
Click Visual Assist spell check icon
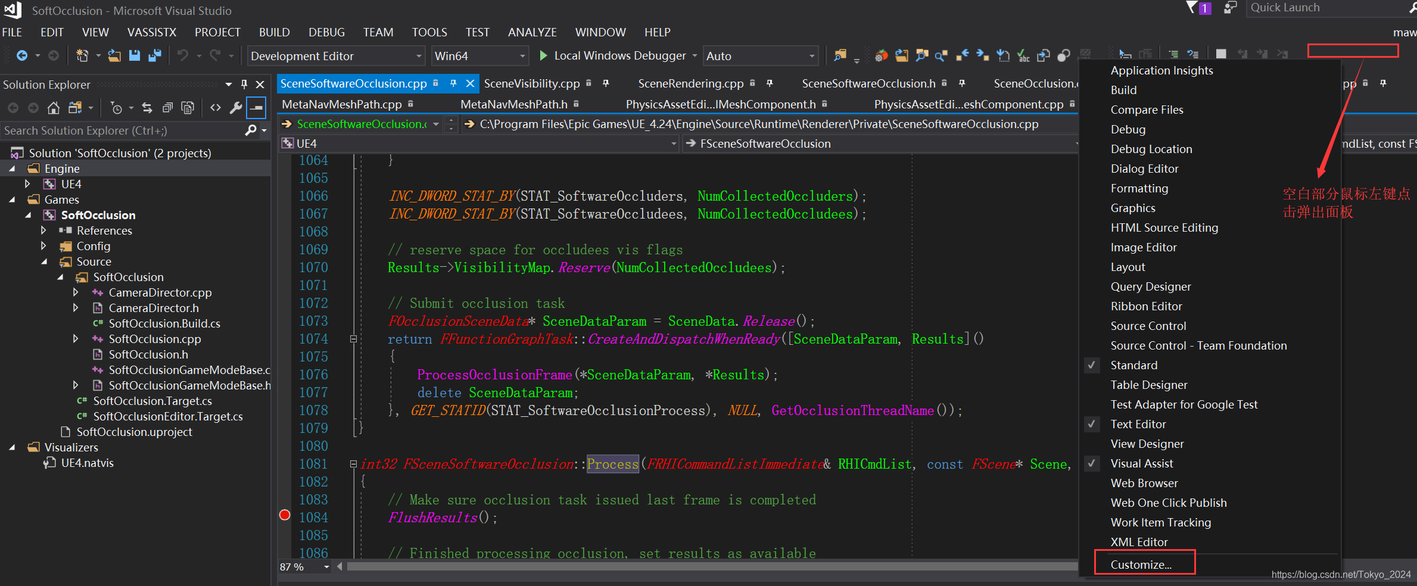[1023, 55]
